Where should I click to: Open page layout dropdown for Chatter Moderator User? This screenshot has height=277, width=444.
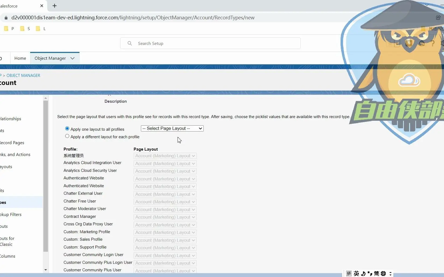[165, 209]
